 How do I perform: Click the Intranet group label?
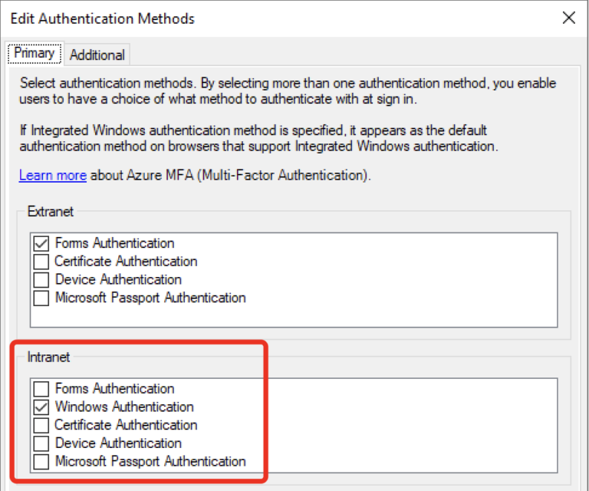[x=48, y=357]
